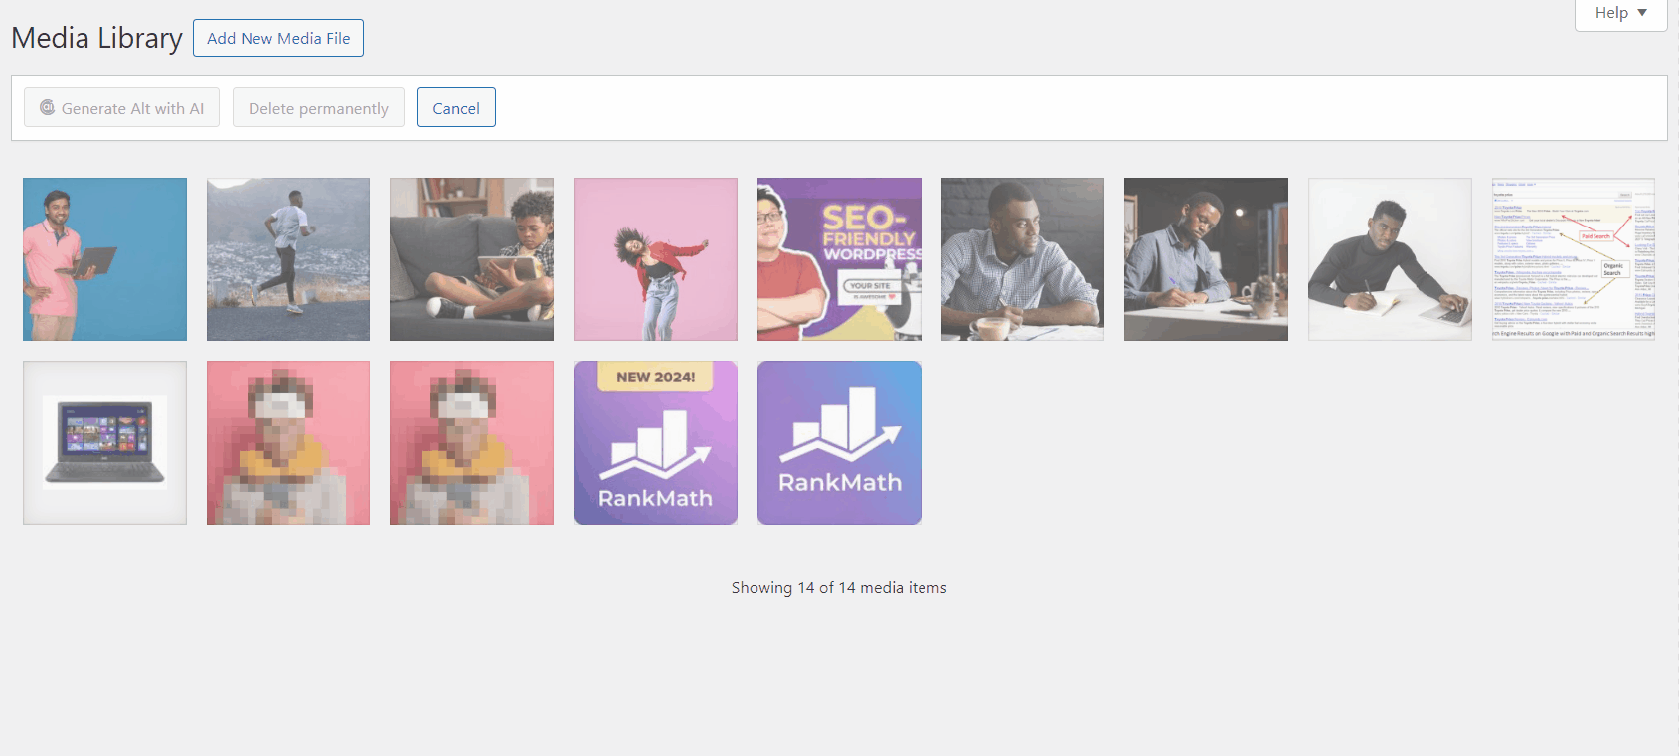
Task: Click the Media Library heading
Action: pos(96,38)
